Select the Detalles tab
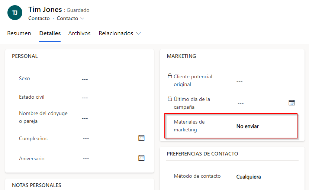This screenshot has height=190, width=309. (50, 33)
